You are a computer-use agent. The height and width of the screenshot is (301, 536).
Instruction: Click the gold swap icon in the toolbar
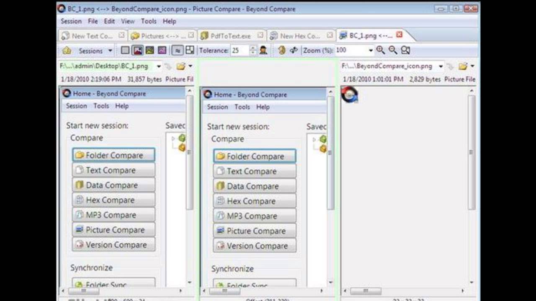click(282, 50)
